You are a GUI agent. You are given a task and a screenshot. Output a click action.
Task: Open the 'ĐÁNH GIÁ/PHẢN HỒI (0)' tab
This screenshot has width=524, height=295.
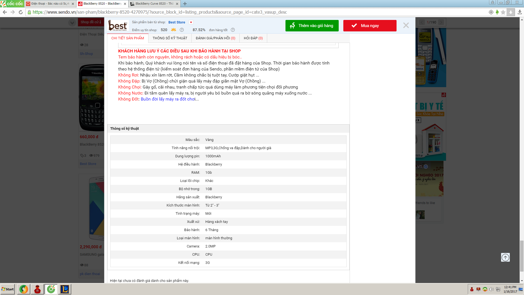coord(215,38)
